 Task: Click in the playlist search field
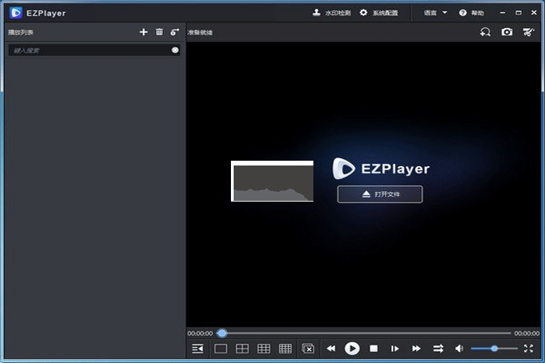tap(89, 50)
